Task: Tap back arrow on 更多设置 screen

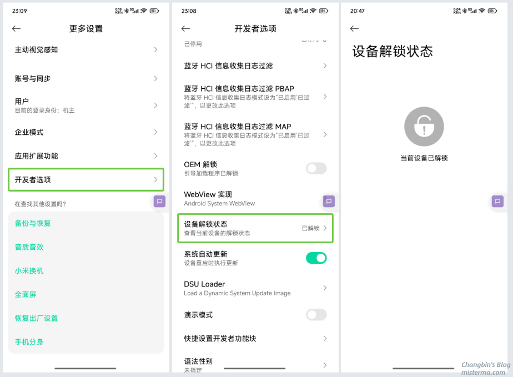Action: [x=16, y=29]
